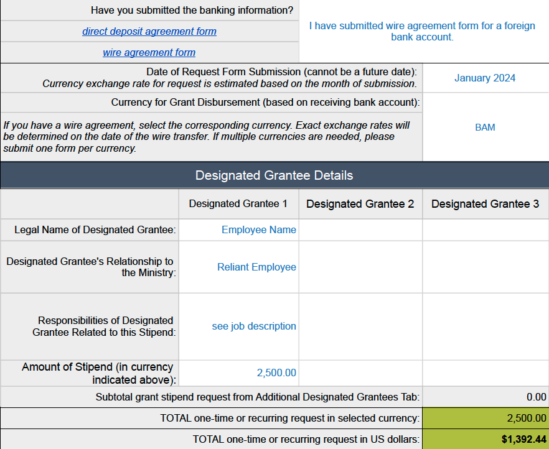Click the Designated Grantee Details section header
549x449 pixels.
[x=274, y=175]
